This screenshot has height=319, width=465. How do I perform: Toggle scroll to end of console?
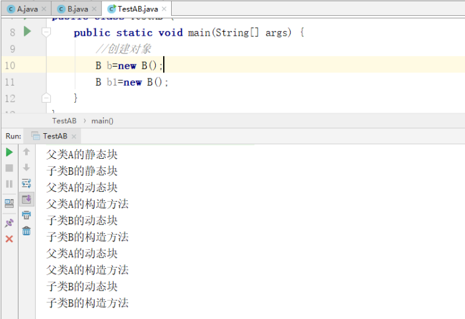click(x=26, y=199)
